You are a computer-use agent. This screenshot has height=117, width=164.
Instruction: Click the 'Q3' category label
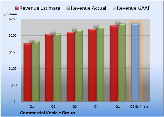(x=75, y=106)
